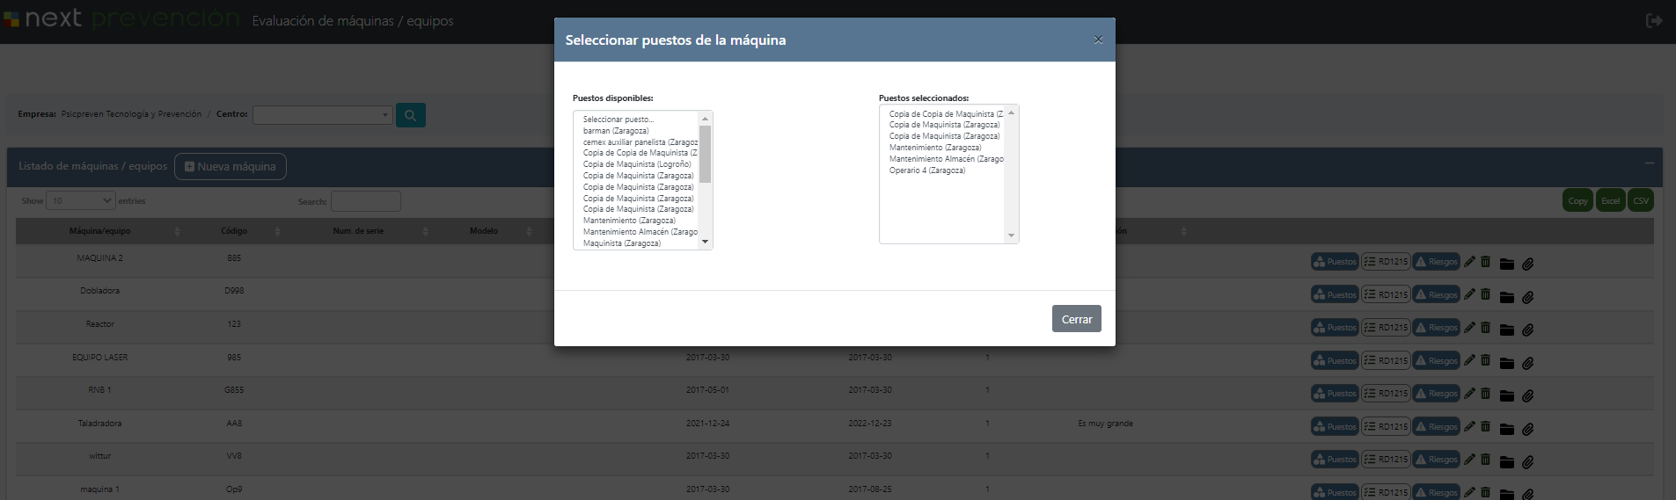Select Operario 4 (Zaragoza) in selected positions
Screen dimensions: 1676x500
point(926,170)
